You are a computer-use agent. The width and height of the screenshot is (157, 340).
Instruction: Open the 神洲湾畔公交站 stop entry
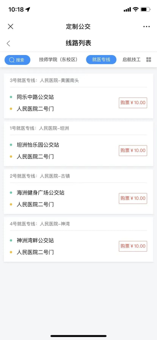35,241
